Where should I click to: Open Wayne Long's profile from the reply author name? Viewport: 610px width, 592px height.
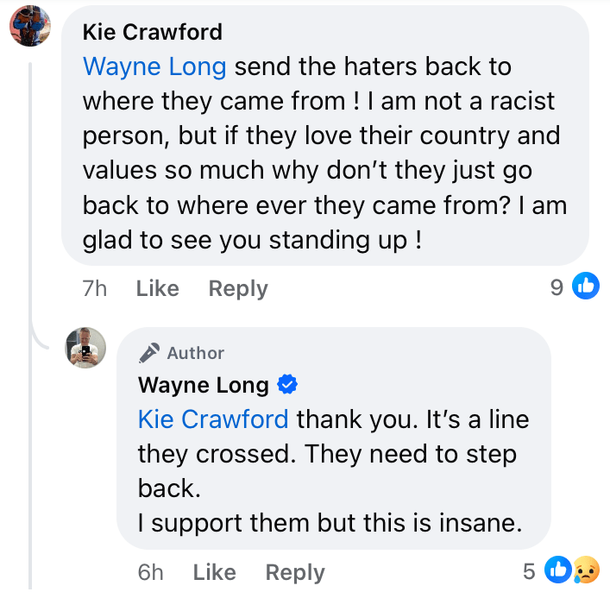pyautogui.click(x=204, y=384)
